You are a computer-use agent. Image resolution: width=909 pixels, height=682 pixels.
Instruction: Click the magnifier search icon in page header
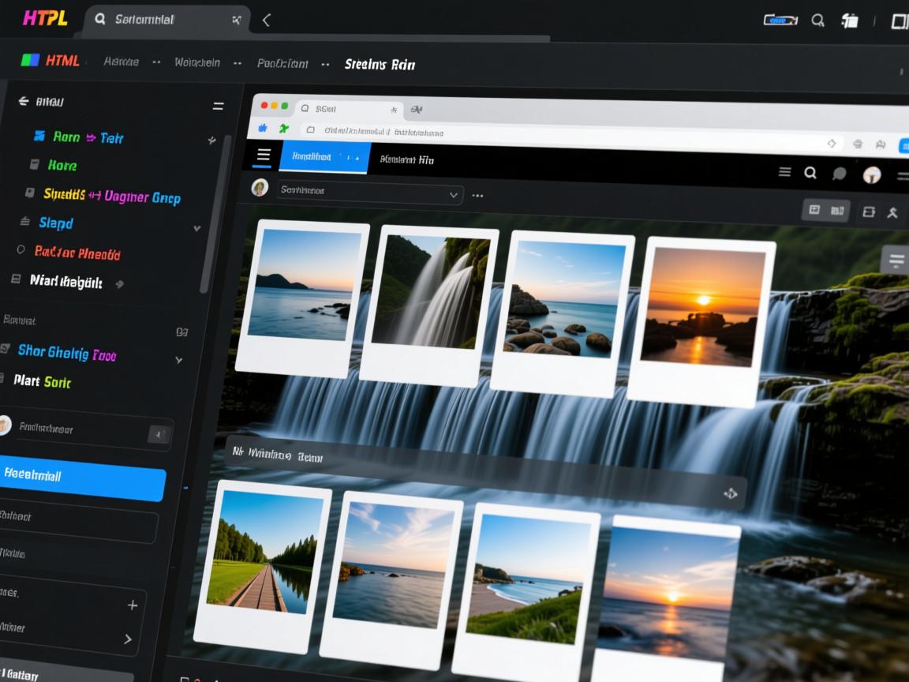pos(810,173)
